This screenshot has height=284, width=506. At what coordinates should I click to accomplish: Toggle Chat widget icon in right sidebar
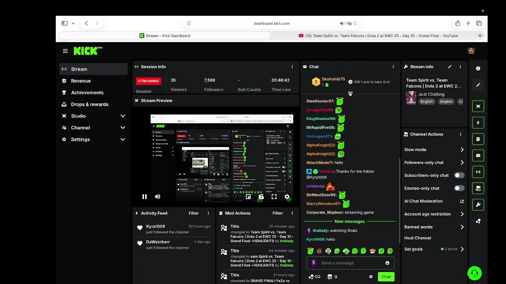click(x=478, y=155)
